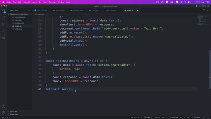211x119 pixels.
Task: Open util.php in the file explorer
Action: pos(18,29)
